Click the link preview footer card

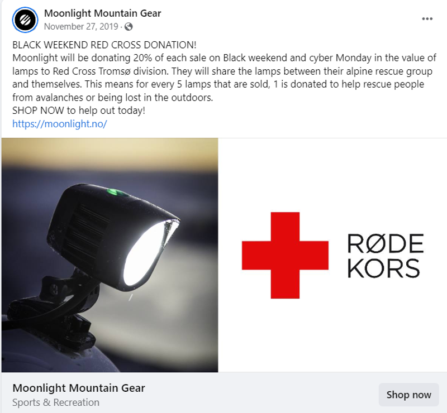(223, 392)
